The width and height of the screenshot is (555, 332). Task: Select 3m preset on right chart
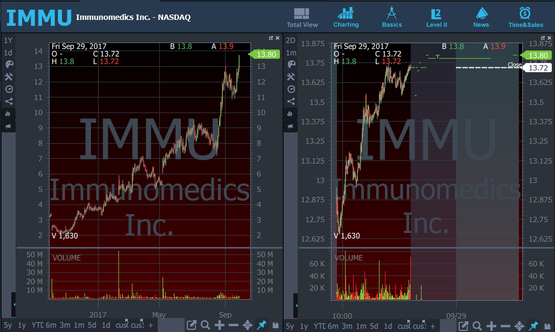347,326
